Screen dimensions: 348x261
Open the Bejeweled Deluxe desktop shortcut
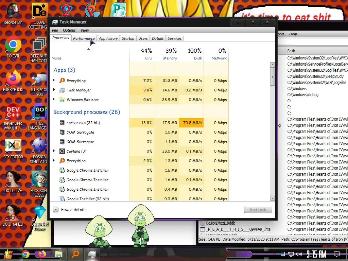click(39, 218)
